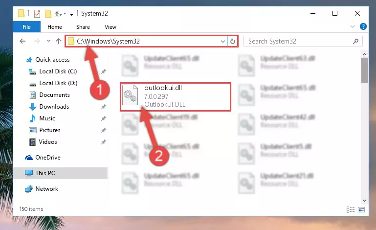This screenshot has height=230, width=376.
Task: Click the vertical scrollbar thumb
Action: pyautogui.click(x=364, y=70)
